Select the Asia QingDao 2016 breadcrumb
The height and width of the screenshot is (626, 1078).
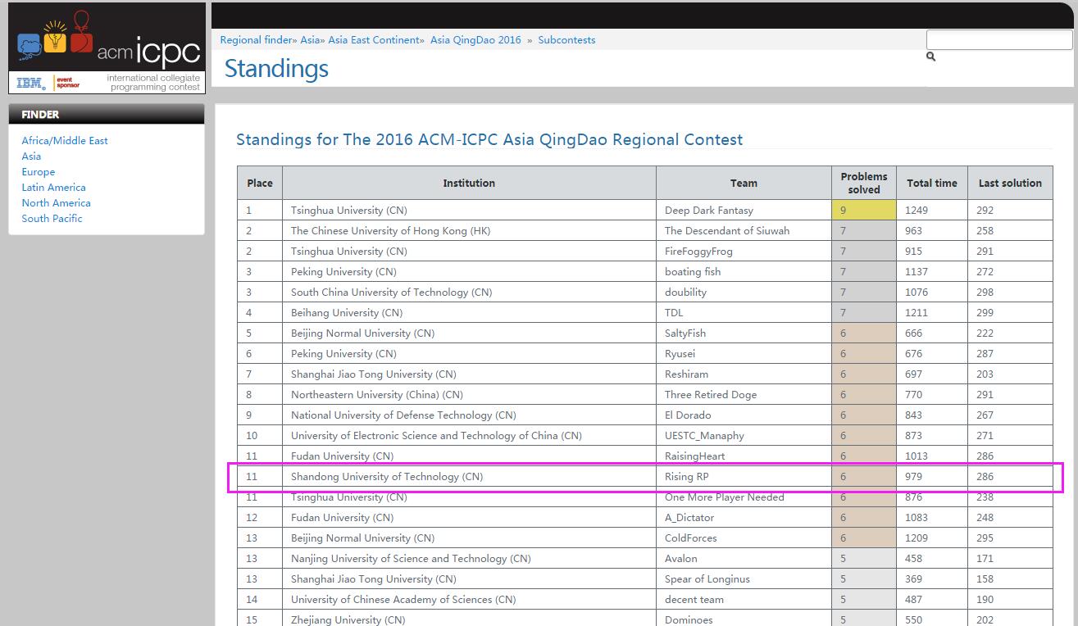click(x=475, y=39)
